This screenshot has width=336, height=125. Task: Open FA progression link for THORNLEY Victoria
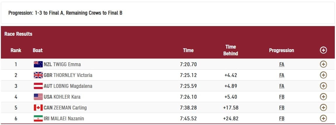tap(282, 75)
